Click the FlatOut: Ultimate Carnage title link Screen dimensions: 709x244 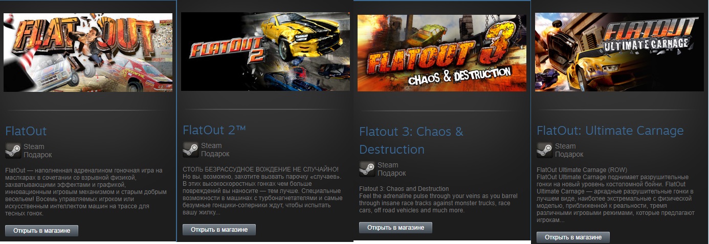[610, 131]
